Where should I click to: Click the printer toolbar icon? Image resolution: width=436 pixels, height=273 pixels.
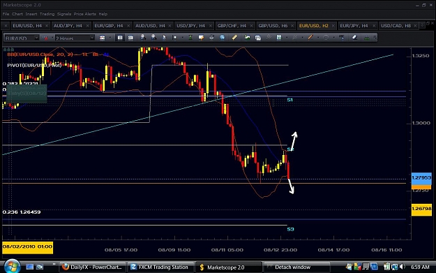tap(211, 37)
